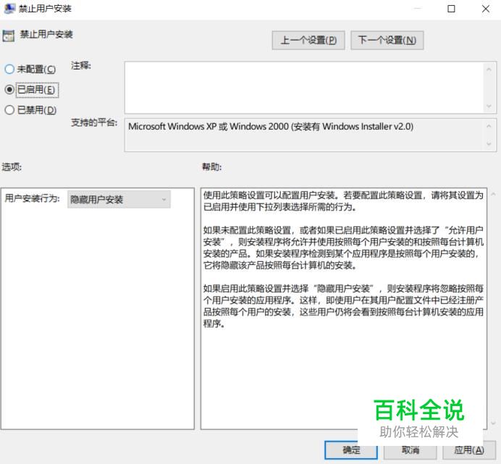This screenshot has height=464, width=501.
Task: Click help paragraph starting 使用此策略设置可以配置
Action: (x=343, y=201)
